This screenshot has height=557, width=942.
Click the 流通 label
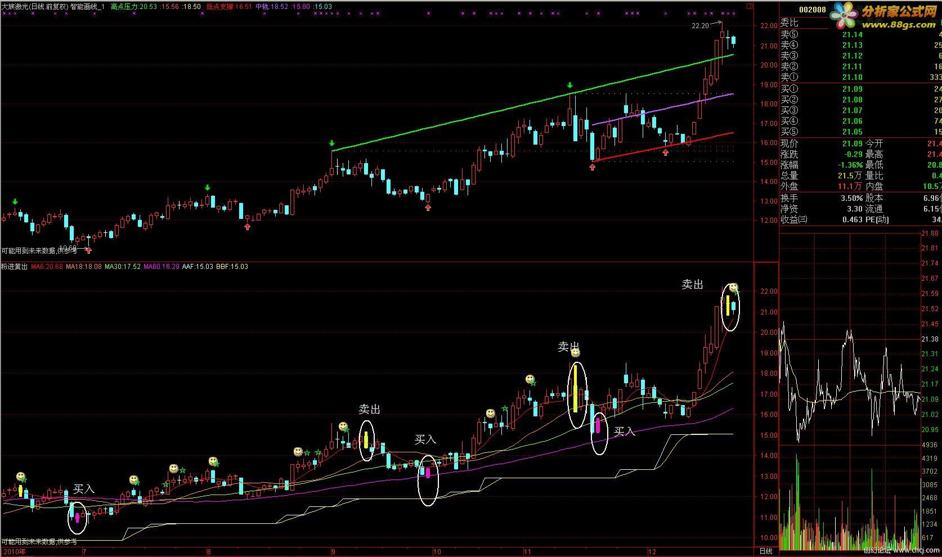pos(874,209)
